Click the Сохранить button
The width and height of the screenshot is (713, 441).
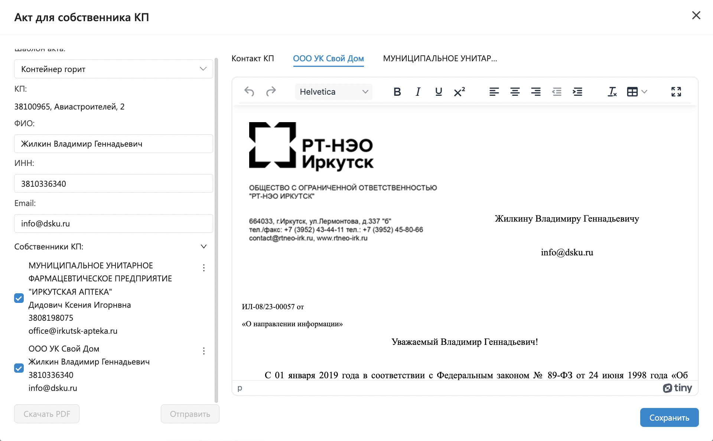[669, 418]
